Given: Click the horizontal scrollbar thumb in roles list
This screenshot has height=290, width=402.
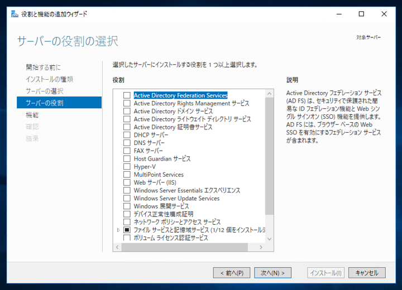Looking at the screenshot, I should pyautogui.click(x=185, y=247).
